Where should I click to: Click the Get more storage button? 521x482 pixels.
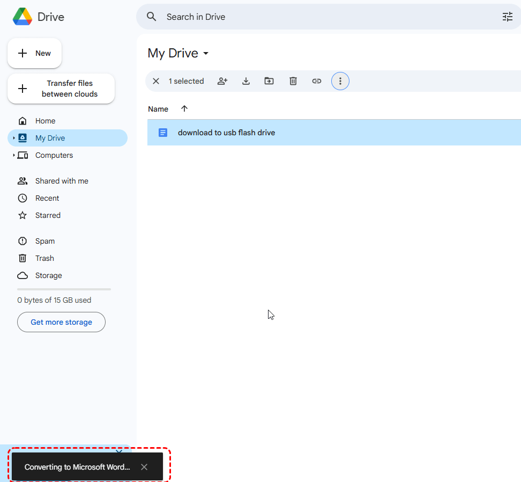[61, 322]
